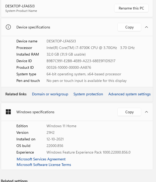Collapse the Device specifications section

pyautogui.click(x=146, y=27)
